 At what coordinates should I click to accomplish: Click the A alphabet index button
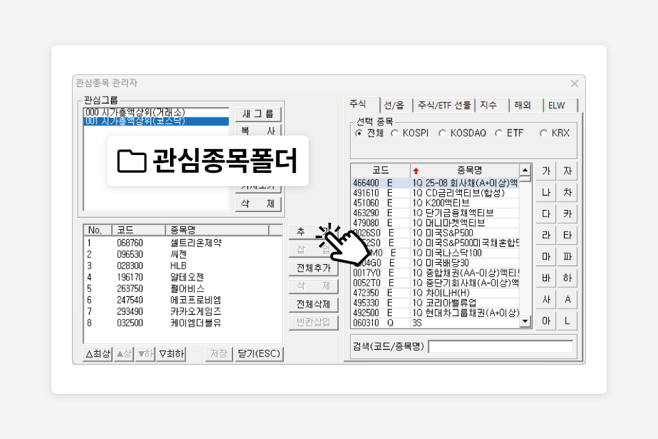(x=567, y=299)
